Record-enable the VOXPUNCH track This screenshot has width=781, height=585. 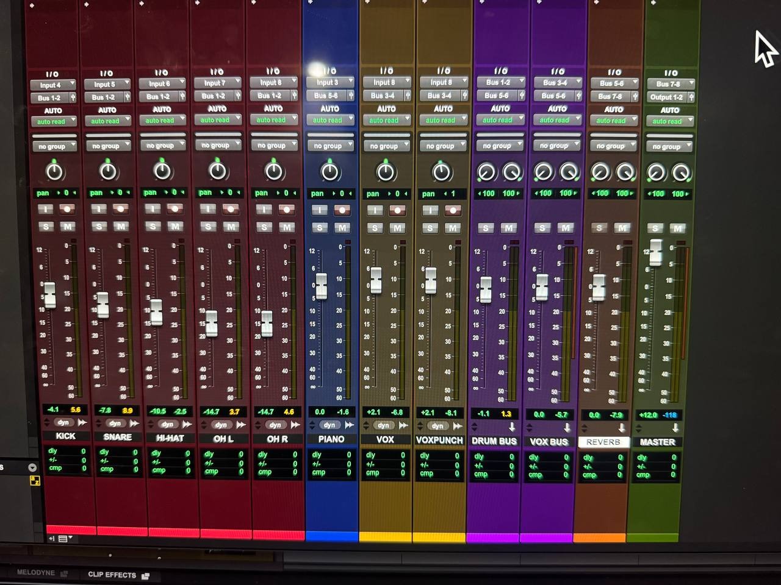click(453, 210)
